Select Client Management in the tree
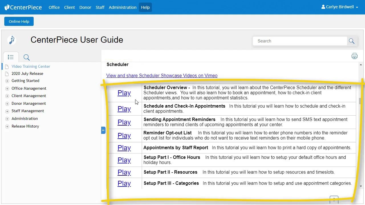Image resolution: width=365 pixels, height=205 pixels. [x=29, y=96]
